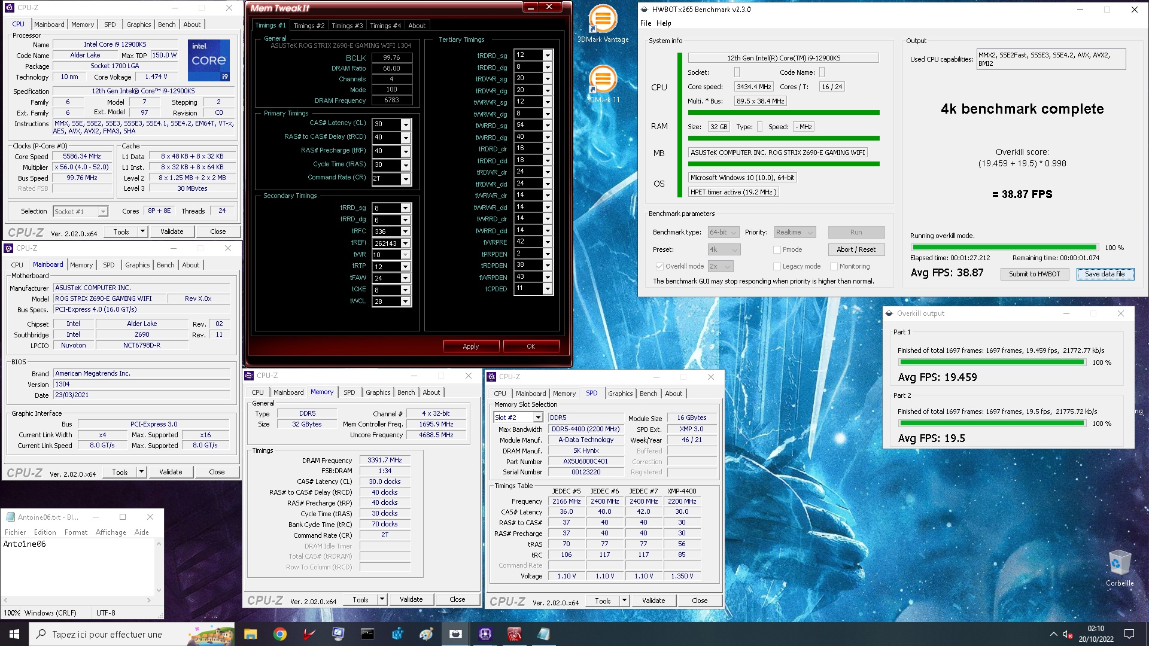Viewport: 1149px width, 646px height.
Task: Open the monitor-shaped taskbar app icon
Action: 338,634
